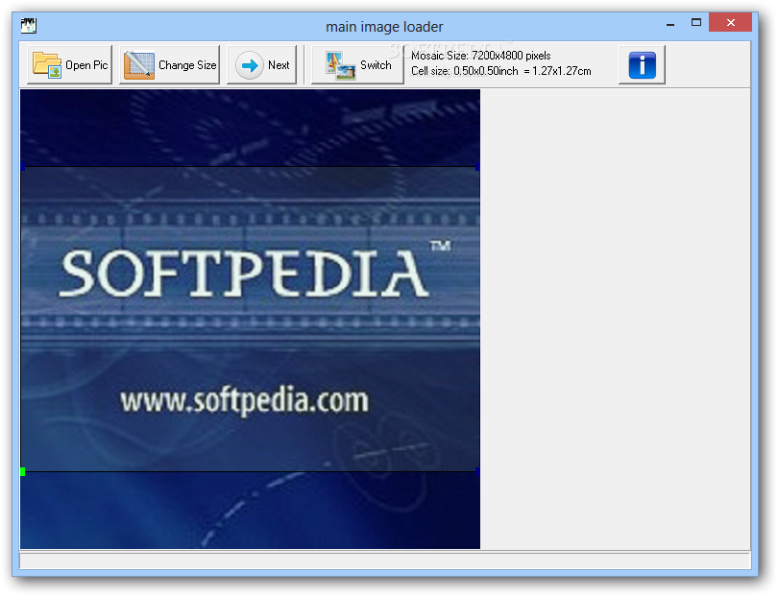The image size is (778, 596).
Task: Maximize the main image loader window
Action: point(696,22)
